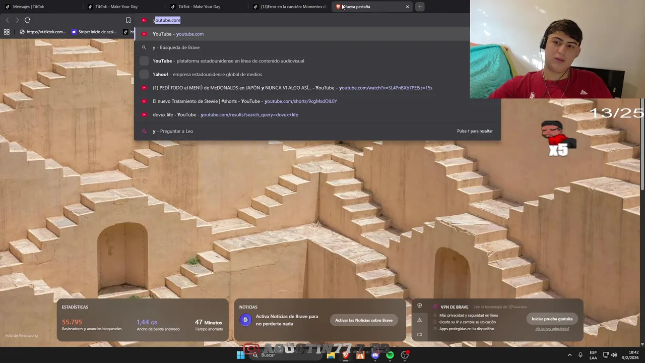Select the Yahoo! empresa estadounidense suggestion

(317, 74)
